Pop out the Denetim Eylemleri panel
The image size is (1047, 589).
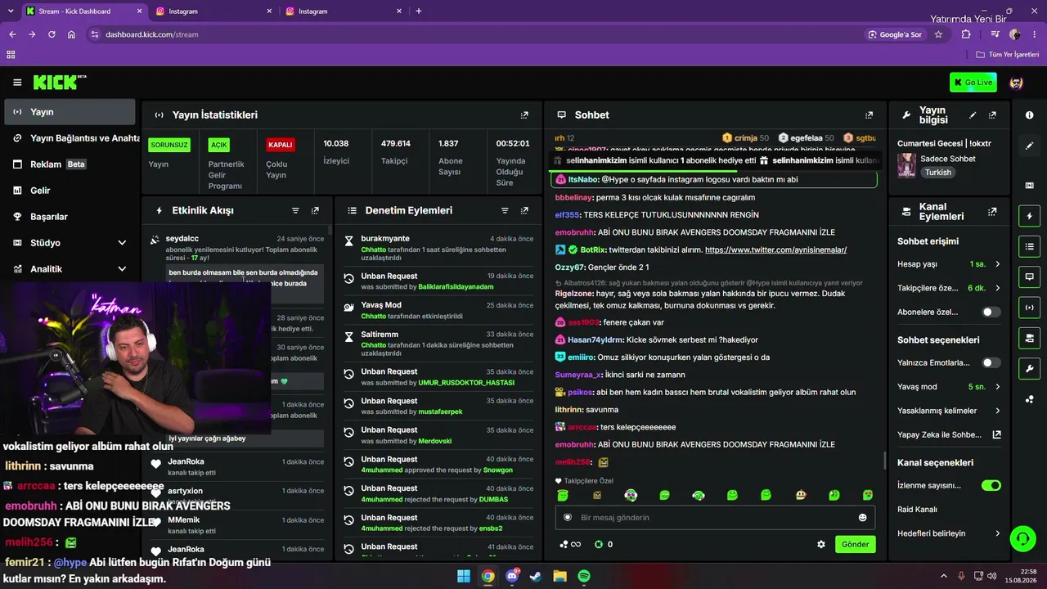pos(523,210)
